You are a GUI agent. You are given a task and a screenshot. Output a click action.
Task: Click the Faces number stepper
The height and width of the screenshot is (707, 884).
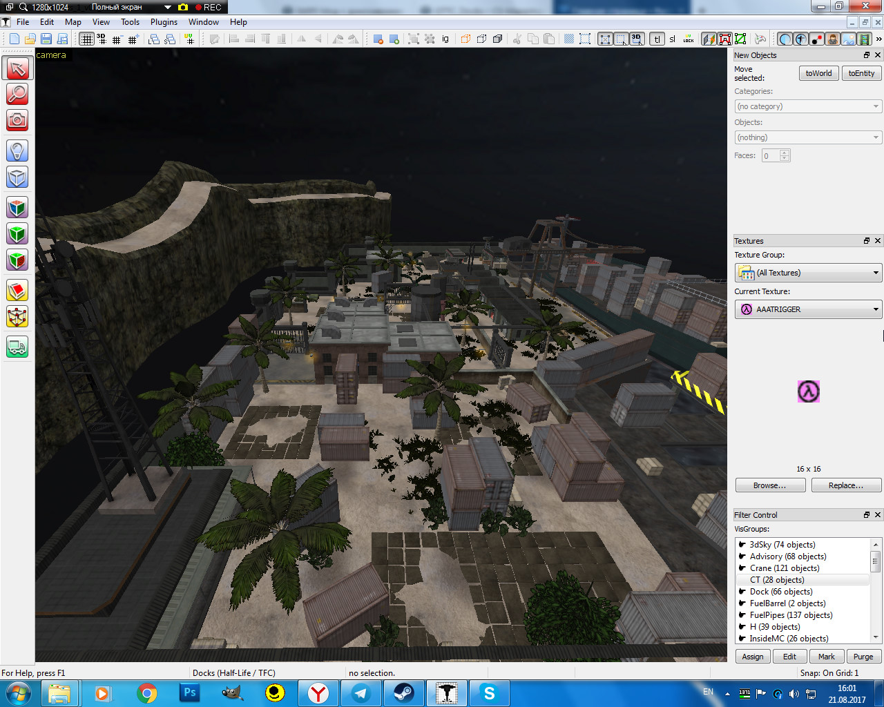click(784, 155)
